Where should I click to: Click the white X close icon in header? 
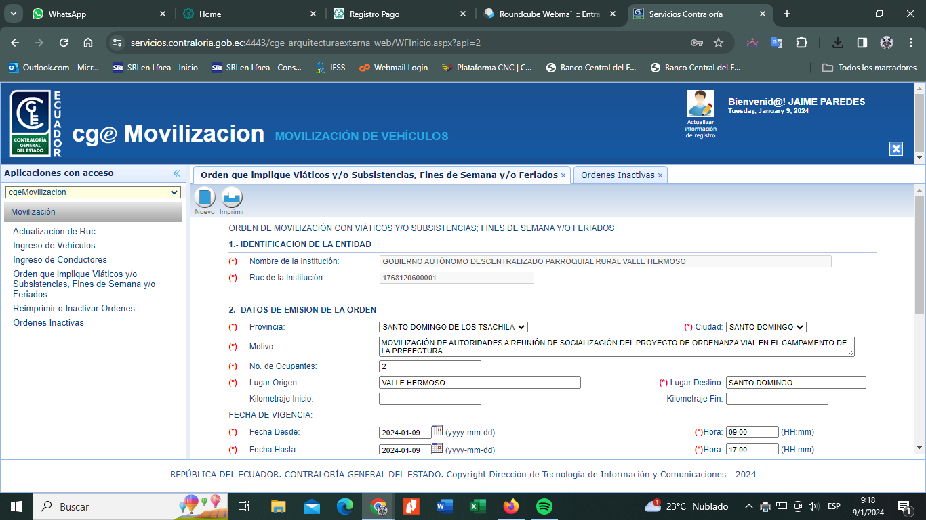pyautogui.click(x=896, y=149)
